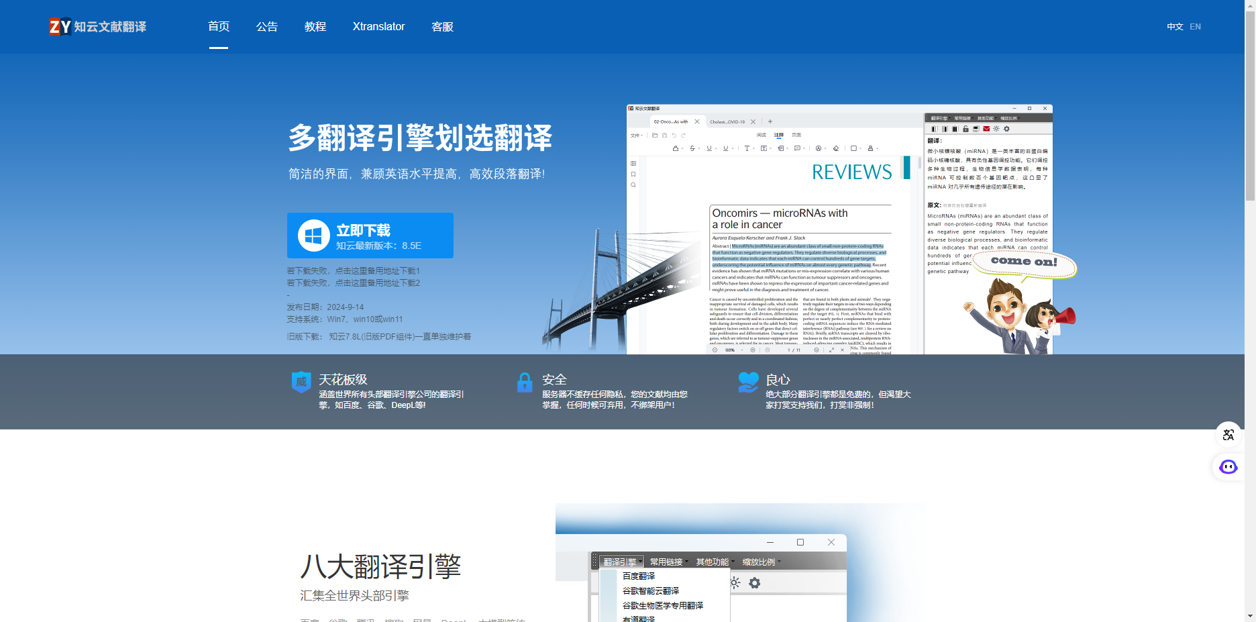Open the 公告 navigation item
The width and height of the screenshot is (1256, 622).
[267, 27]
